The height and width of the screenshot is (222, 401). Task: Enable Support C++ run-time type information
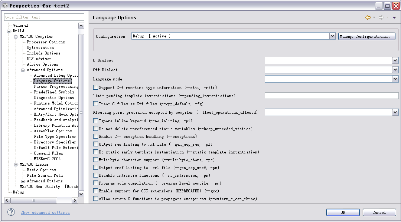96,88
